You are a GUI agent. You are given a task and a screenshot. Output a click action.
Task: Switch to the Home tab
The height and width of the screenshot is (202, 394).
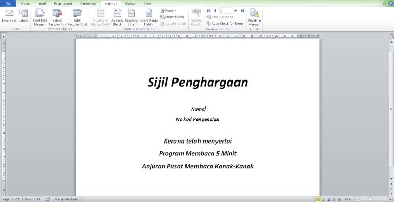[25, 4]
